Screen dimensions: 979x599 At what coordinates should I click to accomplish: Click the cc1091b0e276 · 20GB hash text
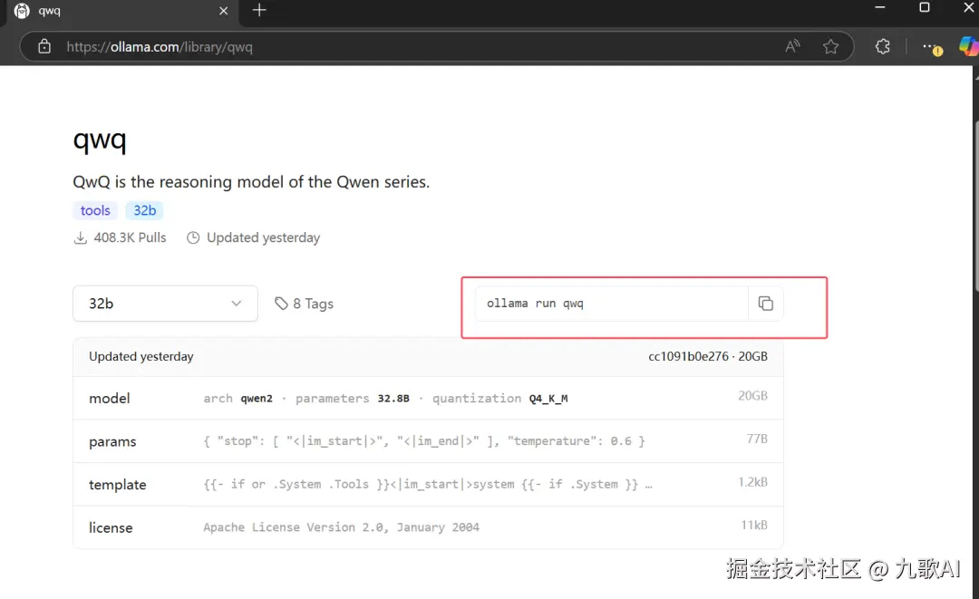[708, 356]
